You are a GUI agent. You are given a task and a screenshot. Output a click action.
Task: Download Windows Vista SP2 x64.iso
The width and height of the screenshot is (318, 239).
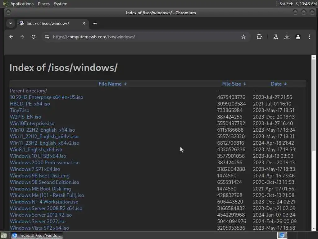tap(39, 228)
